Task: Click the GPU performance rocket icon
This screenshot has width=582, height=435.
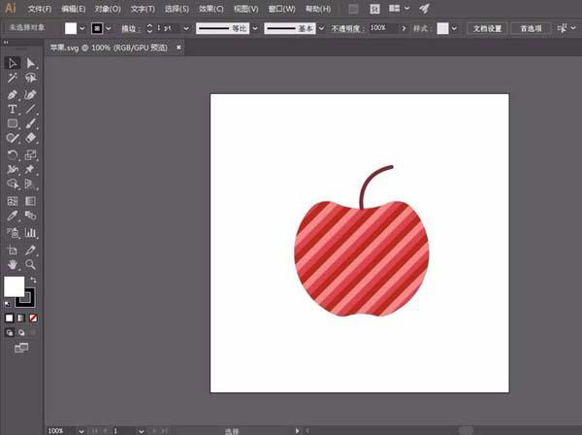Action: (x=424, y=8)
